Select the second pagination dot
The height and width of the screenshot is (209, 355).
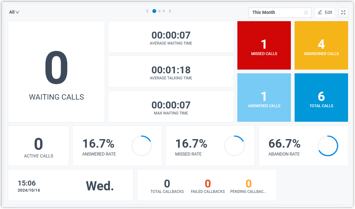click(x=159, y=11)
